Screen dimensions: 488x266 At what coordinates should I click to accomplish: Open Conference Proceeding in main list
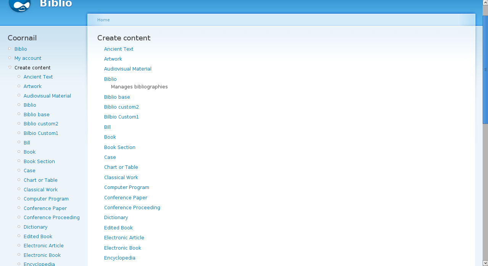(132, 208)
